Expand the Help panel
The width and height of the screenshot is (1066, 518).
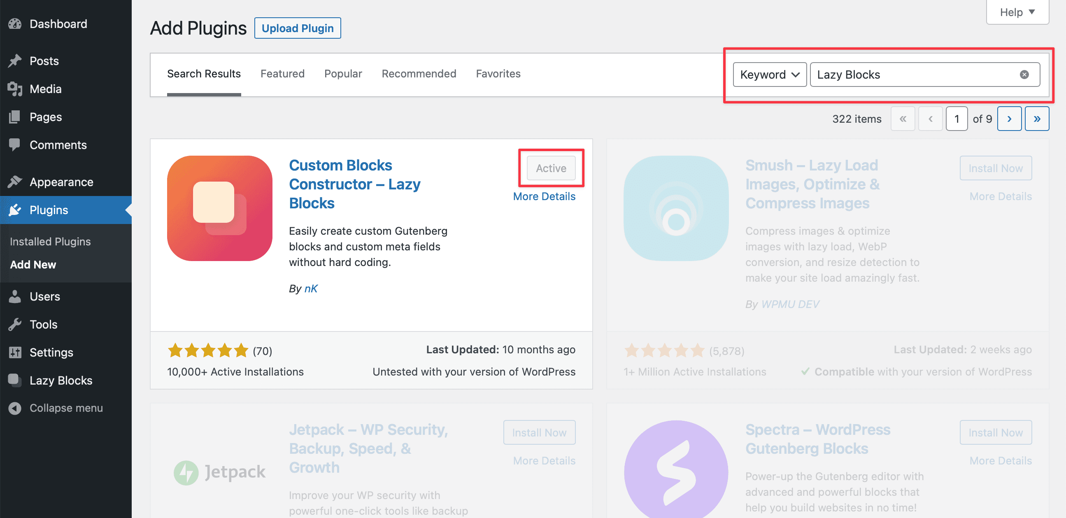(1017, 12)
